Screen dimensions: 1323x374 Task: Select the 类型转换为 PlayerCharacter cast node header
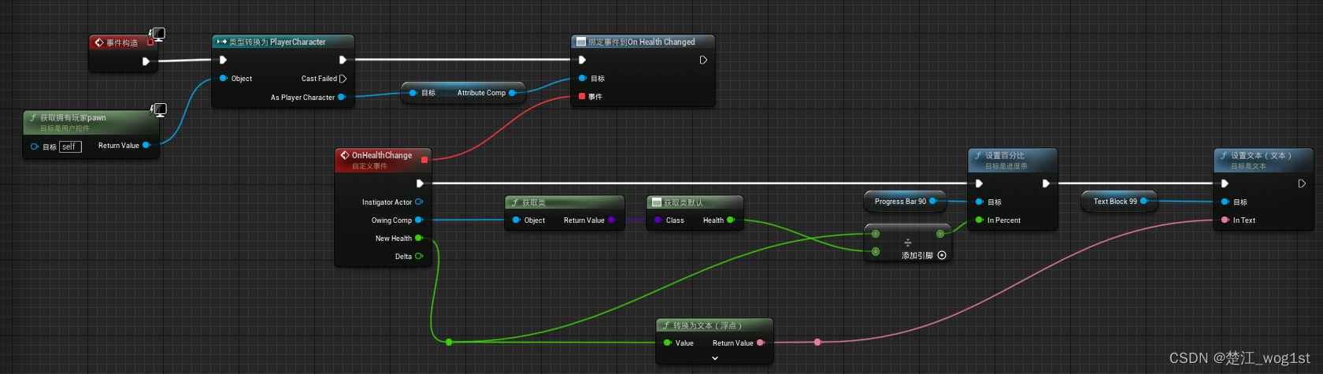(x=283, y=42)
